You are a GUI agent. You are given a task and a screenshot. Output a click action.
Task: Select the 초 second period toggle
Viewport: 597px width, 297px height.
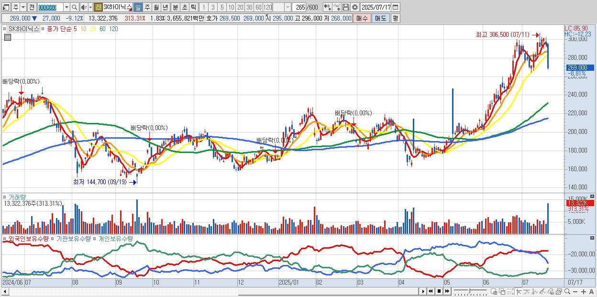click(x=185, y=7)
